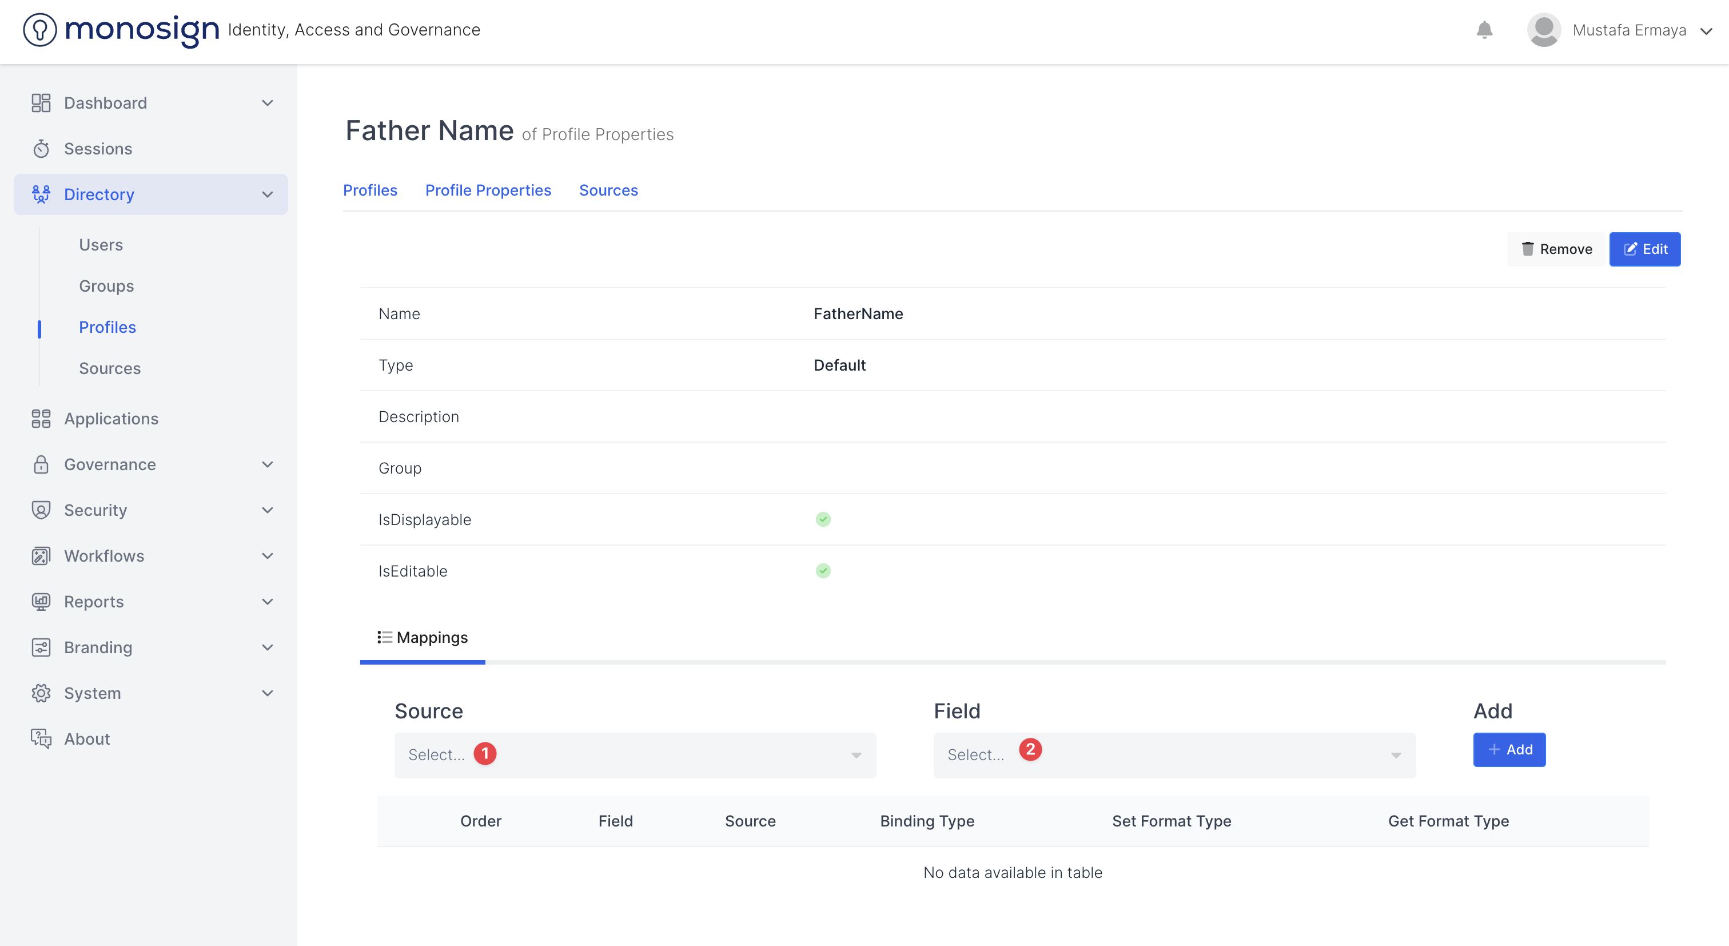Open the Source select dropdown
The image size is (1729, 946).
pyautogui.click(x=634, y=754)
